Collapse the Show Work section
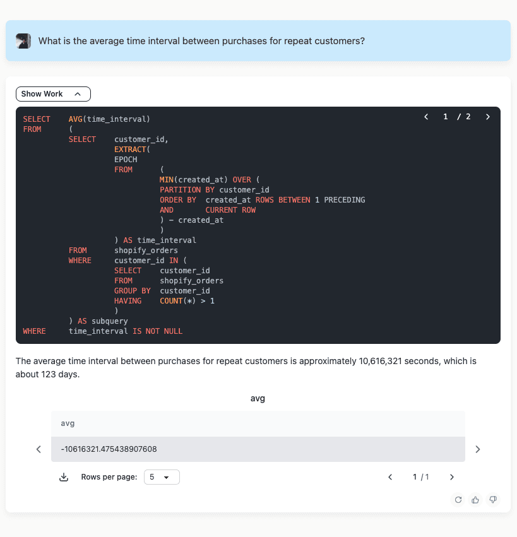Image resolution: width=517 pixels, height=537 pixels. (x=53, y=93)
